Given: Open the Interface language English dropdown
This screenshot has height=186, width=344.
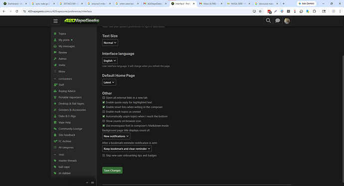Looking at the screenshot, I should coord(110,60).
